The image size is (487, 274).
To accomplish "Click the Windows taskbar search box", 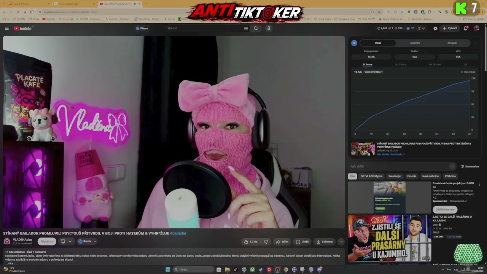I will 193,269.
